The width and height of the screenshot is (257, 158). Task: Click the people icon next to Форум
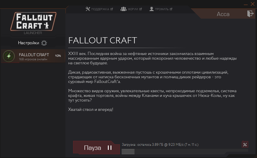coord(123,9)
